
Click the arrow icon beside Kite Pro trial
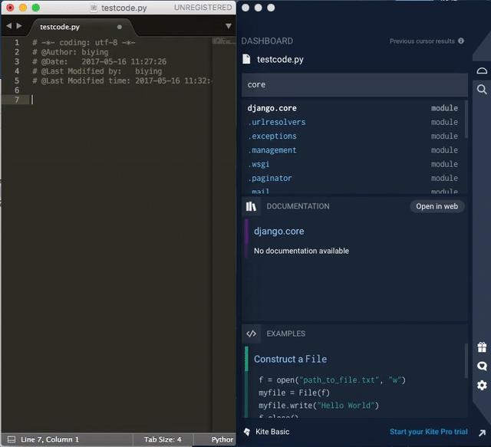pos(482,433)
